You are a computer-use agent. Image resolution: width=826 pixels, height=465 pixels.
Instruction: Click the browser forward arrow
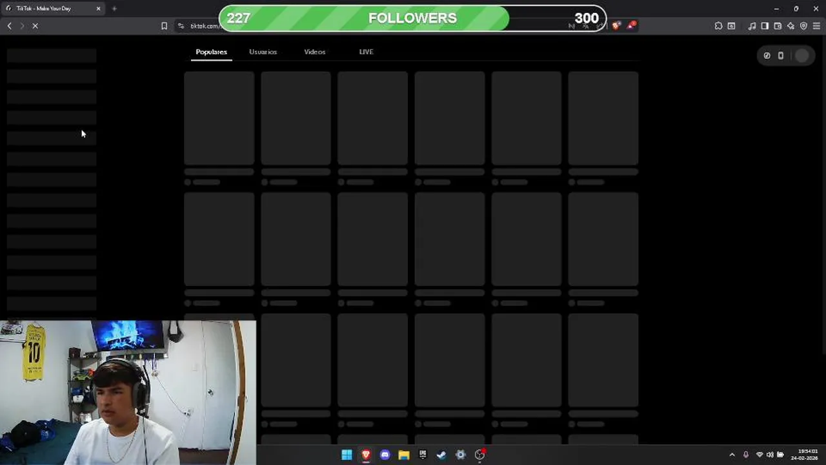click(x=22, y=26)
